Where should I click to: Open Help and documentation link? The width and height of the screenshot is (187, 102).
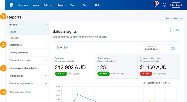pos(21,92)
